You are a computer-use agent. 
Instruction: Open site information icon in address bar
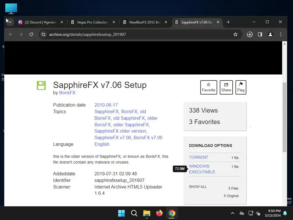[x=43, y=34]
